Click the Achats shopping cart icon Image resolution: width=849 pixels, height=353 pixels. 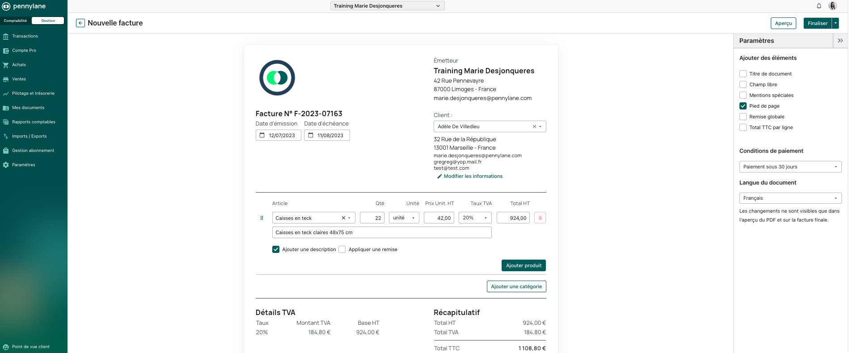[x=6, y=65]
